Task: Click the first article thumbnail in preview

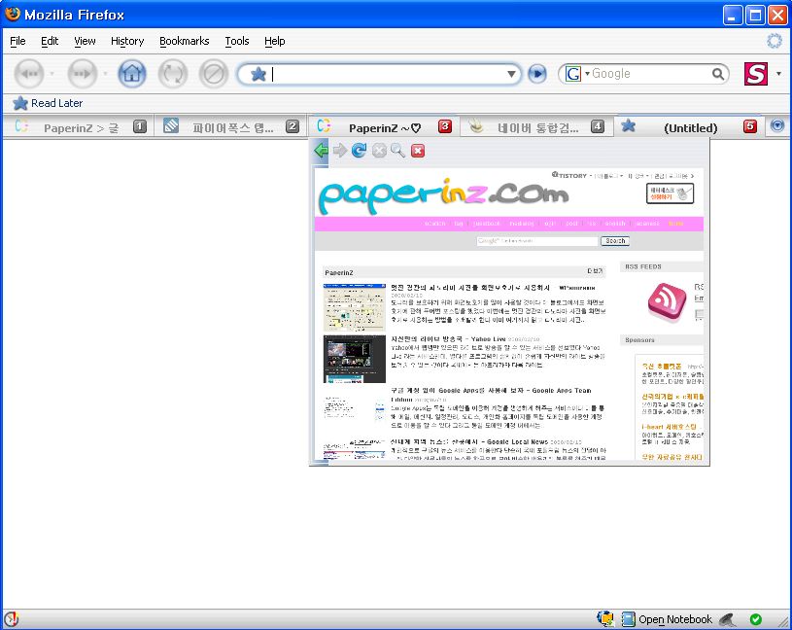Action: (355, 307)
